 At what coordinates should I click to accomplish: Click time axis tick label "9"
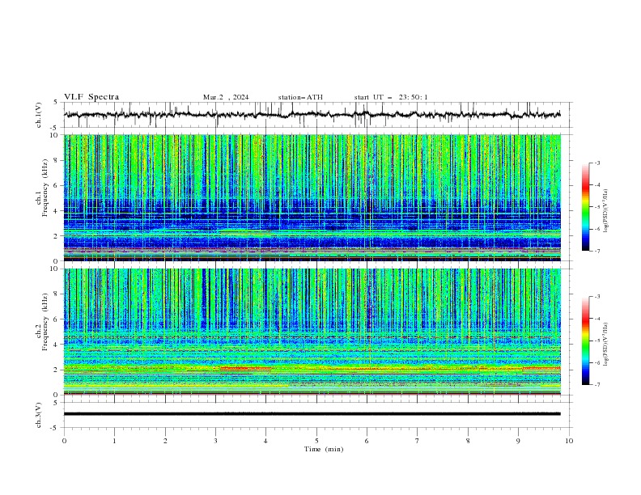(518, 441)
